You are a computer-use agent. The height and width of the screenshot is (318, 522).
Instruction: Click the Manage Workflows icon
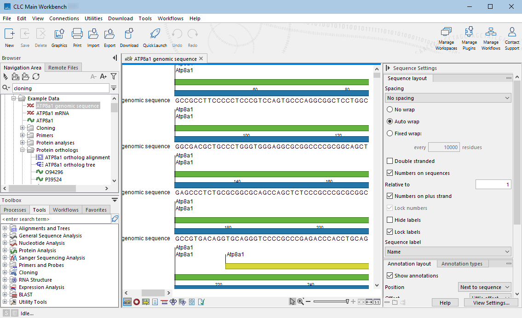pos(491,33)
